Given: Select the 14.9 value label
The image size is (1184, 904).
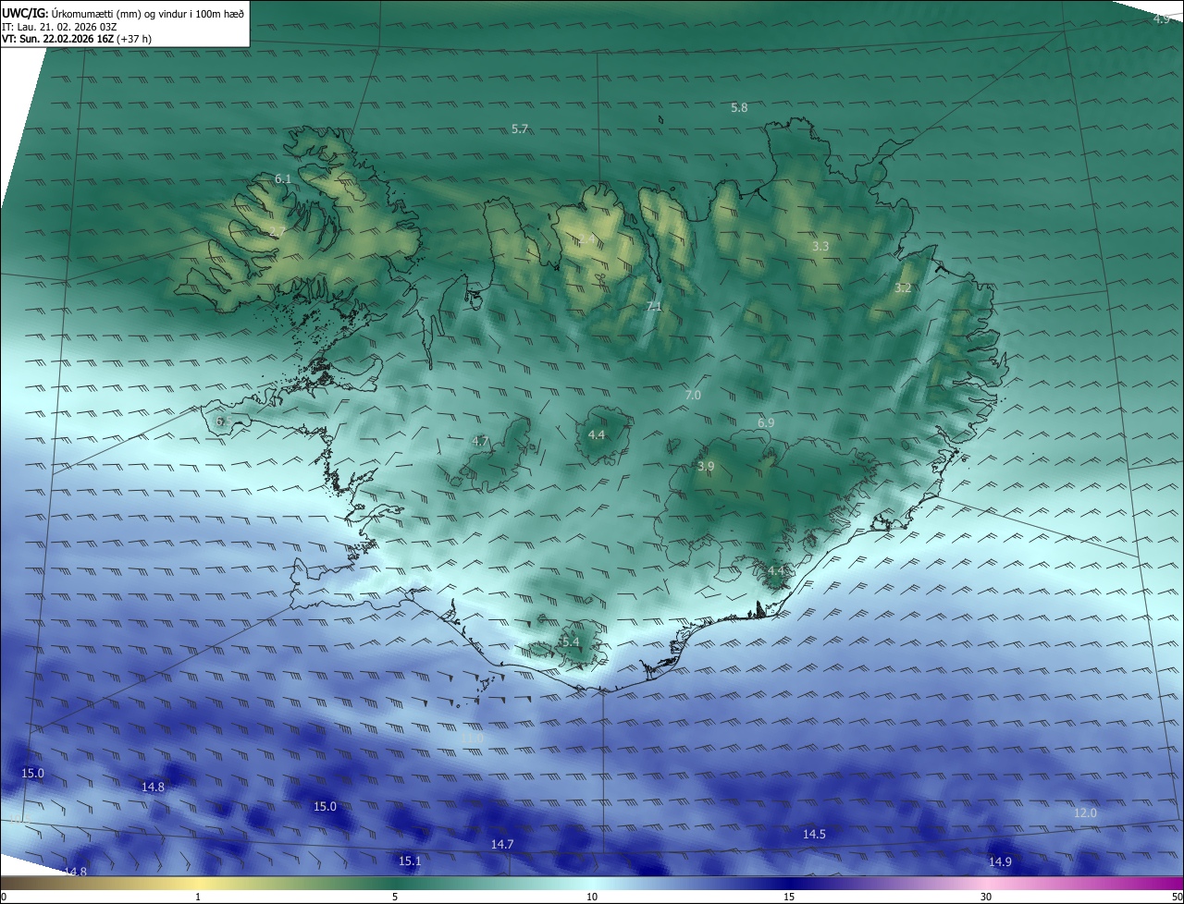Looking at the screenshot, I should tap(1001, 862).
